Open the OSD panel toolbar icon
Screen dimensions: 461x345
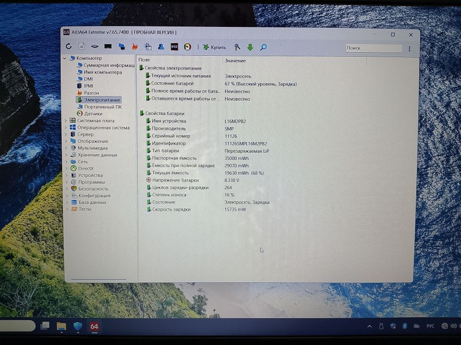(174, 47)
